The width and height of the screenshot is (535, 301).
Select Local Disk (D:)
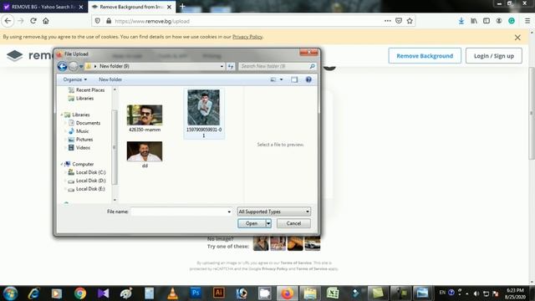tap(87, 181)
